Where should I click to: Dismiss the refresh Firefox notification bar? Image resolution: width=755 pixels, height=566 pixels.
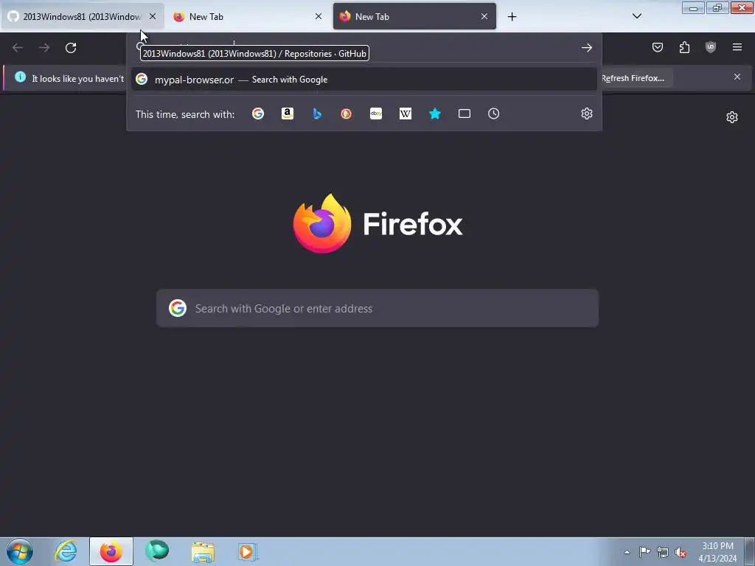tap(737, 77)
